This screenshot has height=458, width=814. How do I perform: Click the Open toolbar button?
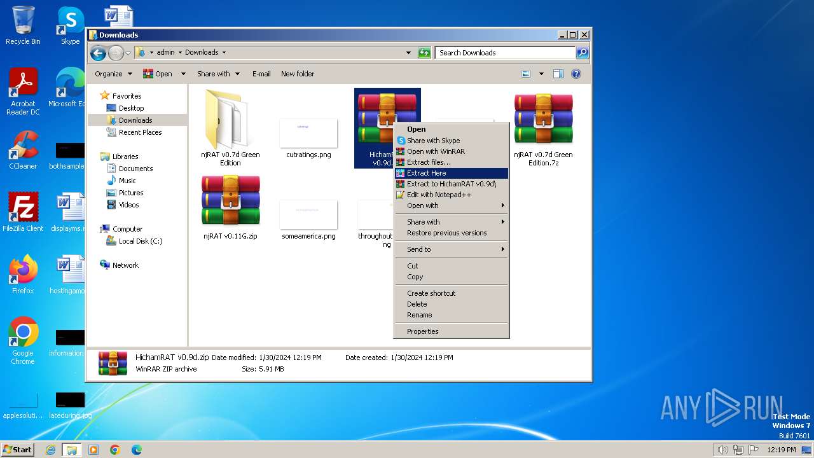pos(158,74)
